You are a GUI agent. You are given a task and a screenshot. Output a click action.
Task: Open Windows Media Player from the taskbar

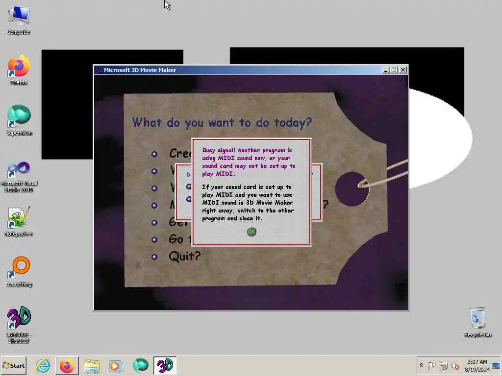116,365
